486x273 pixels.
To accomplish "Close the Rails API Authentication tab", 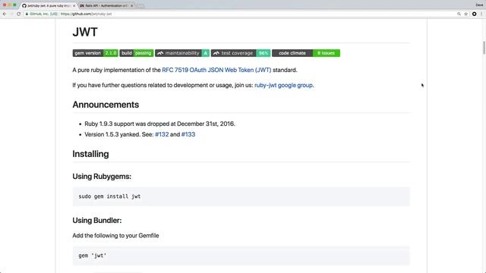I will (131, 5).
